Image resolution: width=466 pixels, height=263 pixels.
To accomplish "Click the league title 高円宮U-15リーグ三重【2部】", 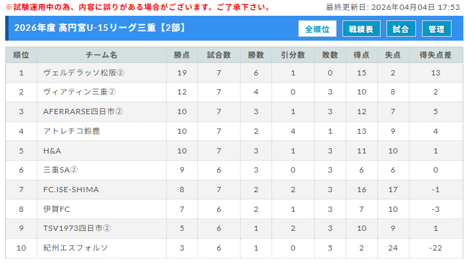I will point(99,28).
